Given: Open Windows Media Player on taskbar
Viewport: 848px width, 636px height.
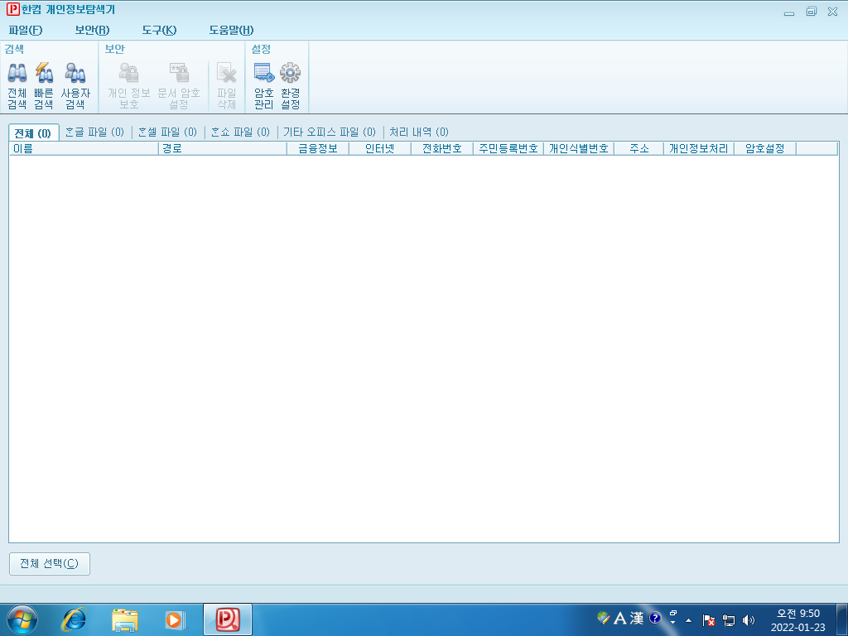Looking at the screenshot, I should click(x=176, y=619).
